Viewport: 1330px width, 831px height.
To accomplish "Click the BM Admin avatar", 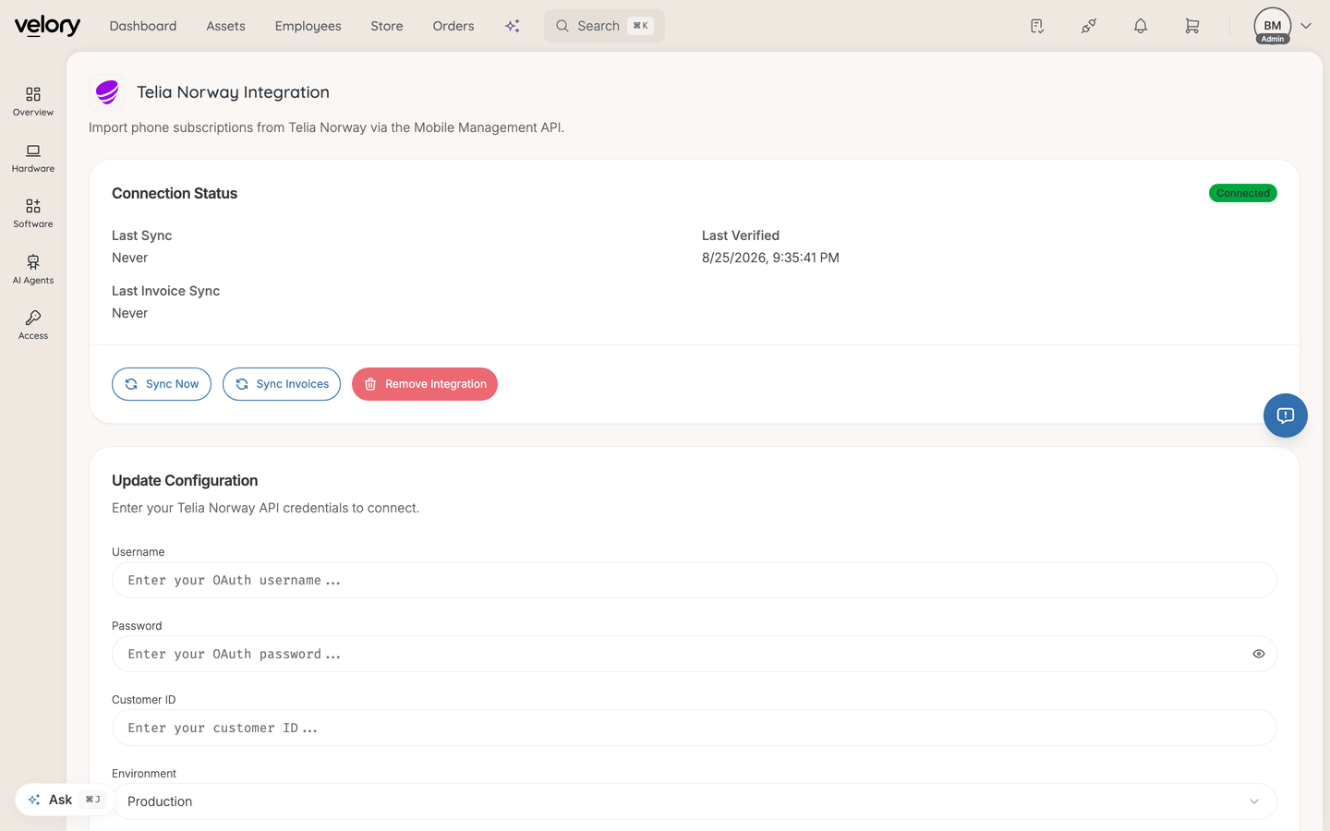I will point(1273,26).
